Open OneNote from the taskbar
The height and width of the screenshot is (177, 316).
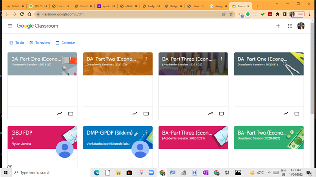coord(205,172)
